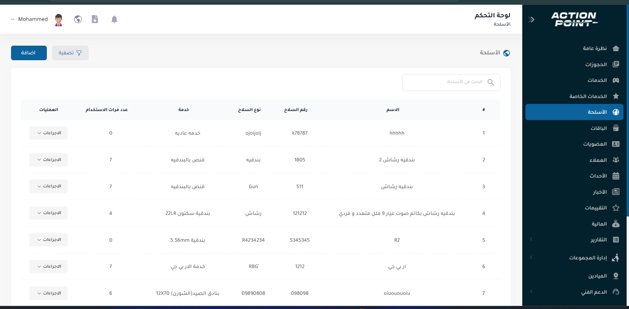Click بندقية سكتون 22LR service cell
The height and width of the screenshot is (309, 629).
pos(187,213)
